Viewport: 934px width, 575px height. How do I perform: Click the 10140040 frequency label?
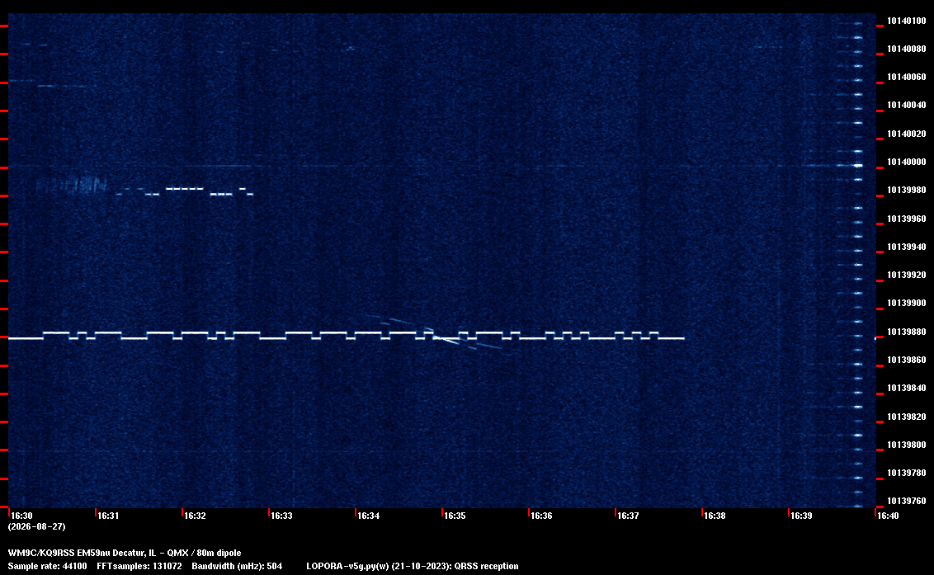point(907,105)
